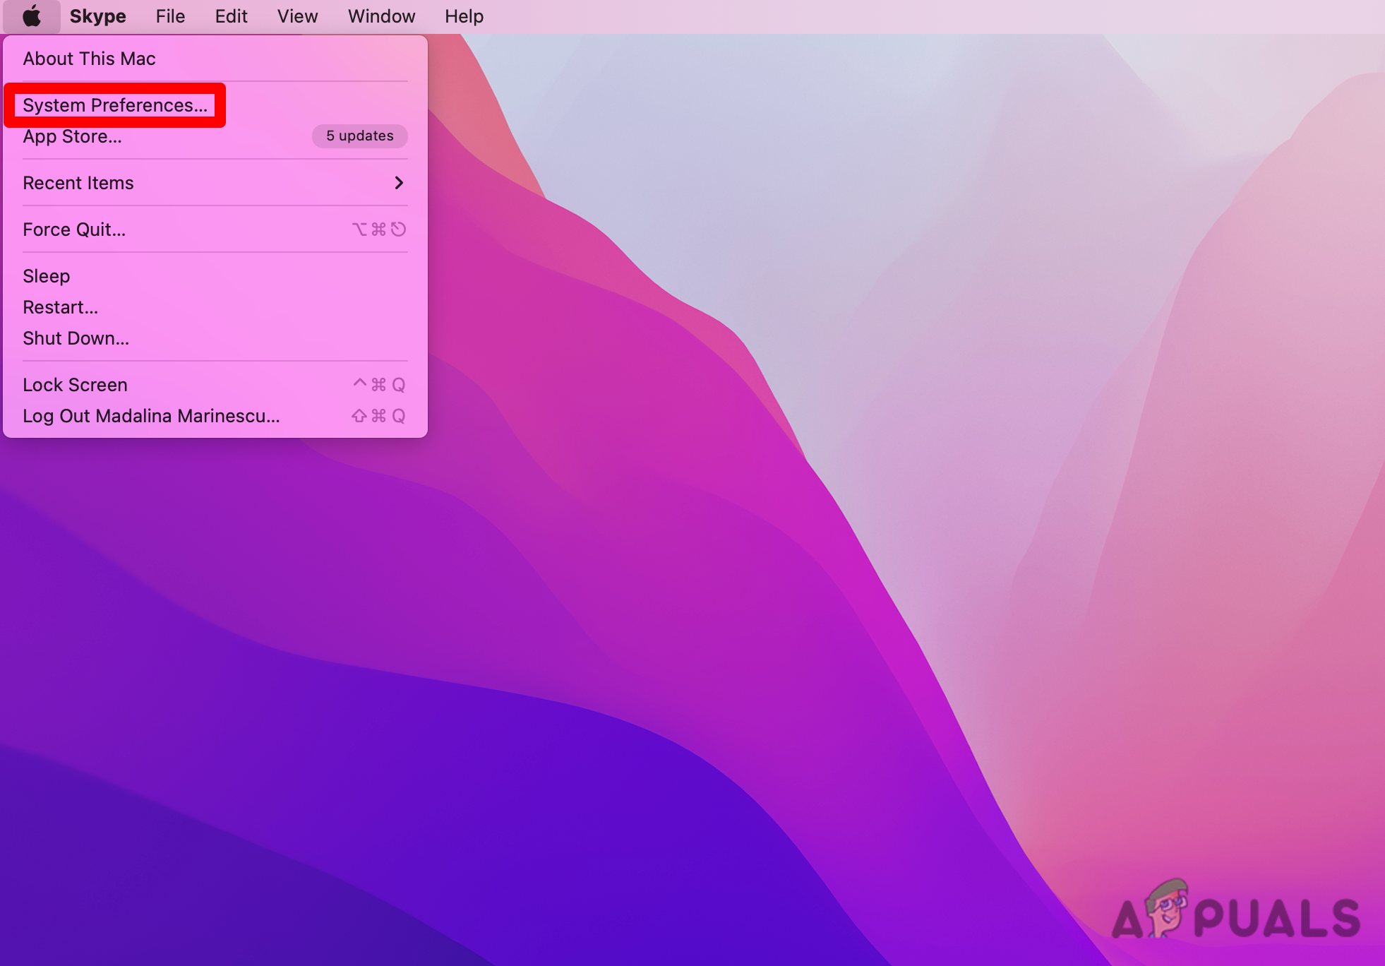Open System Preferences
Screen dimensions: 1385x966
(115, 105)
